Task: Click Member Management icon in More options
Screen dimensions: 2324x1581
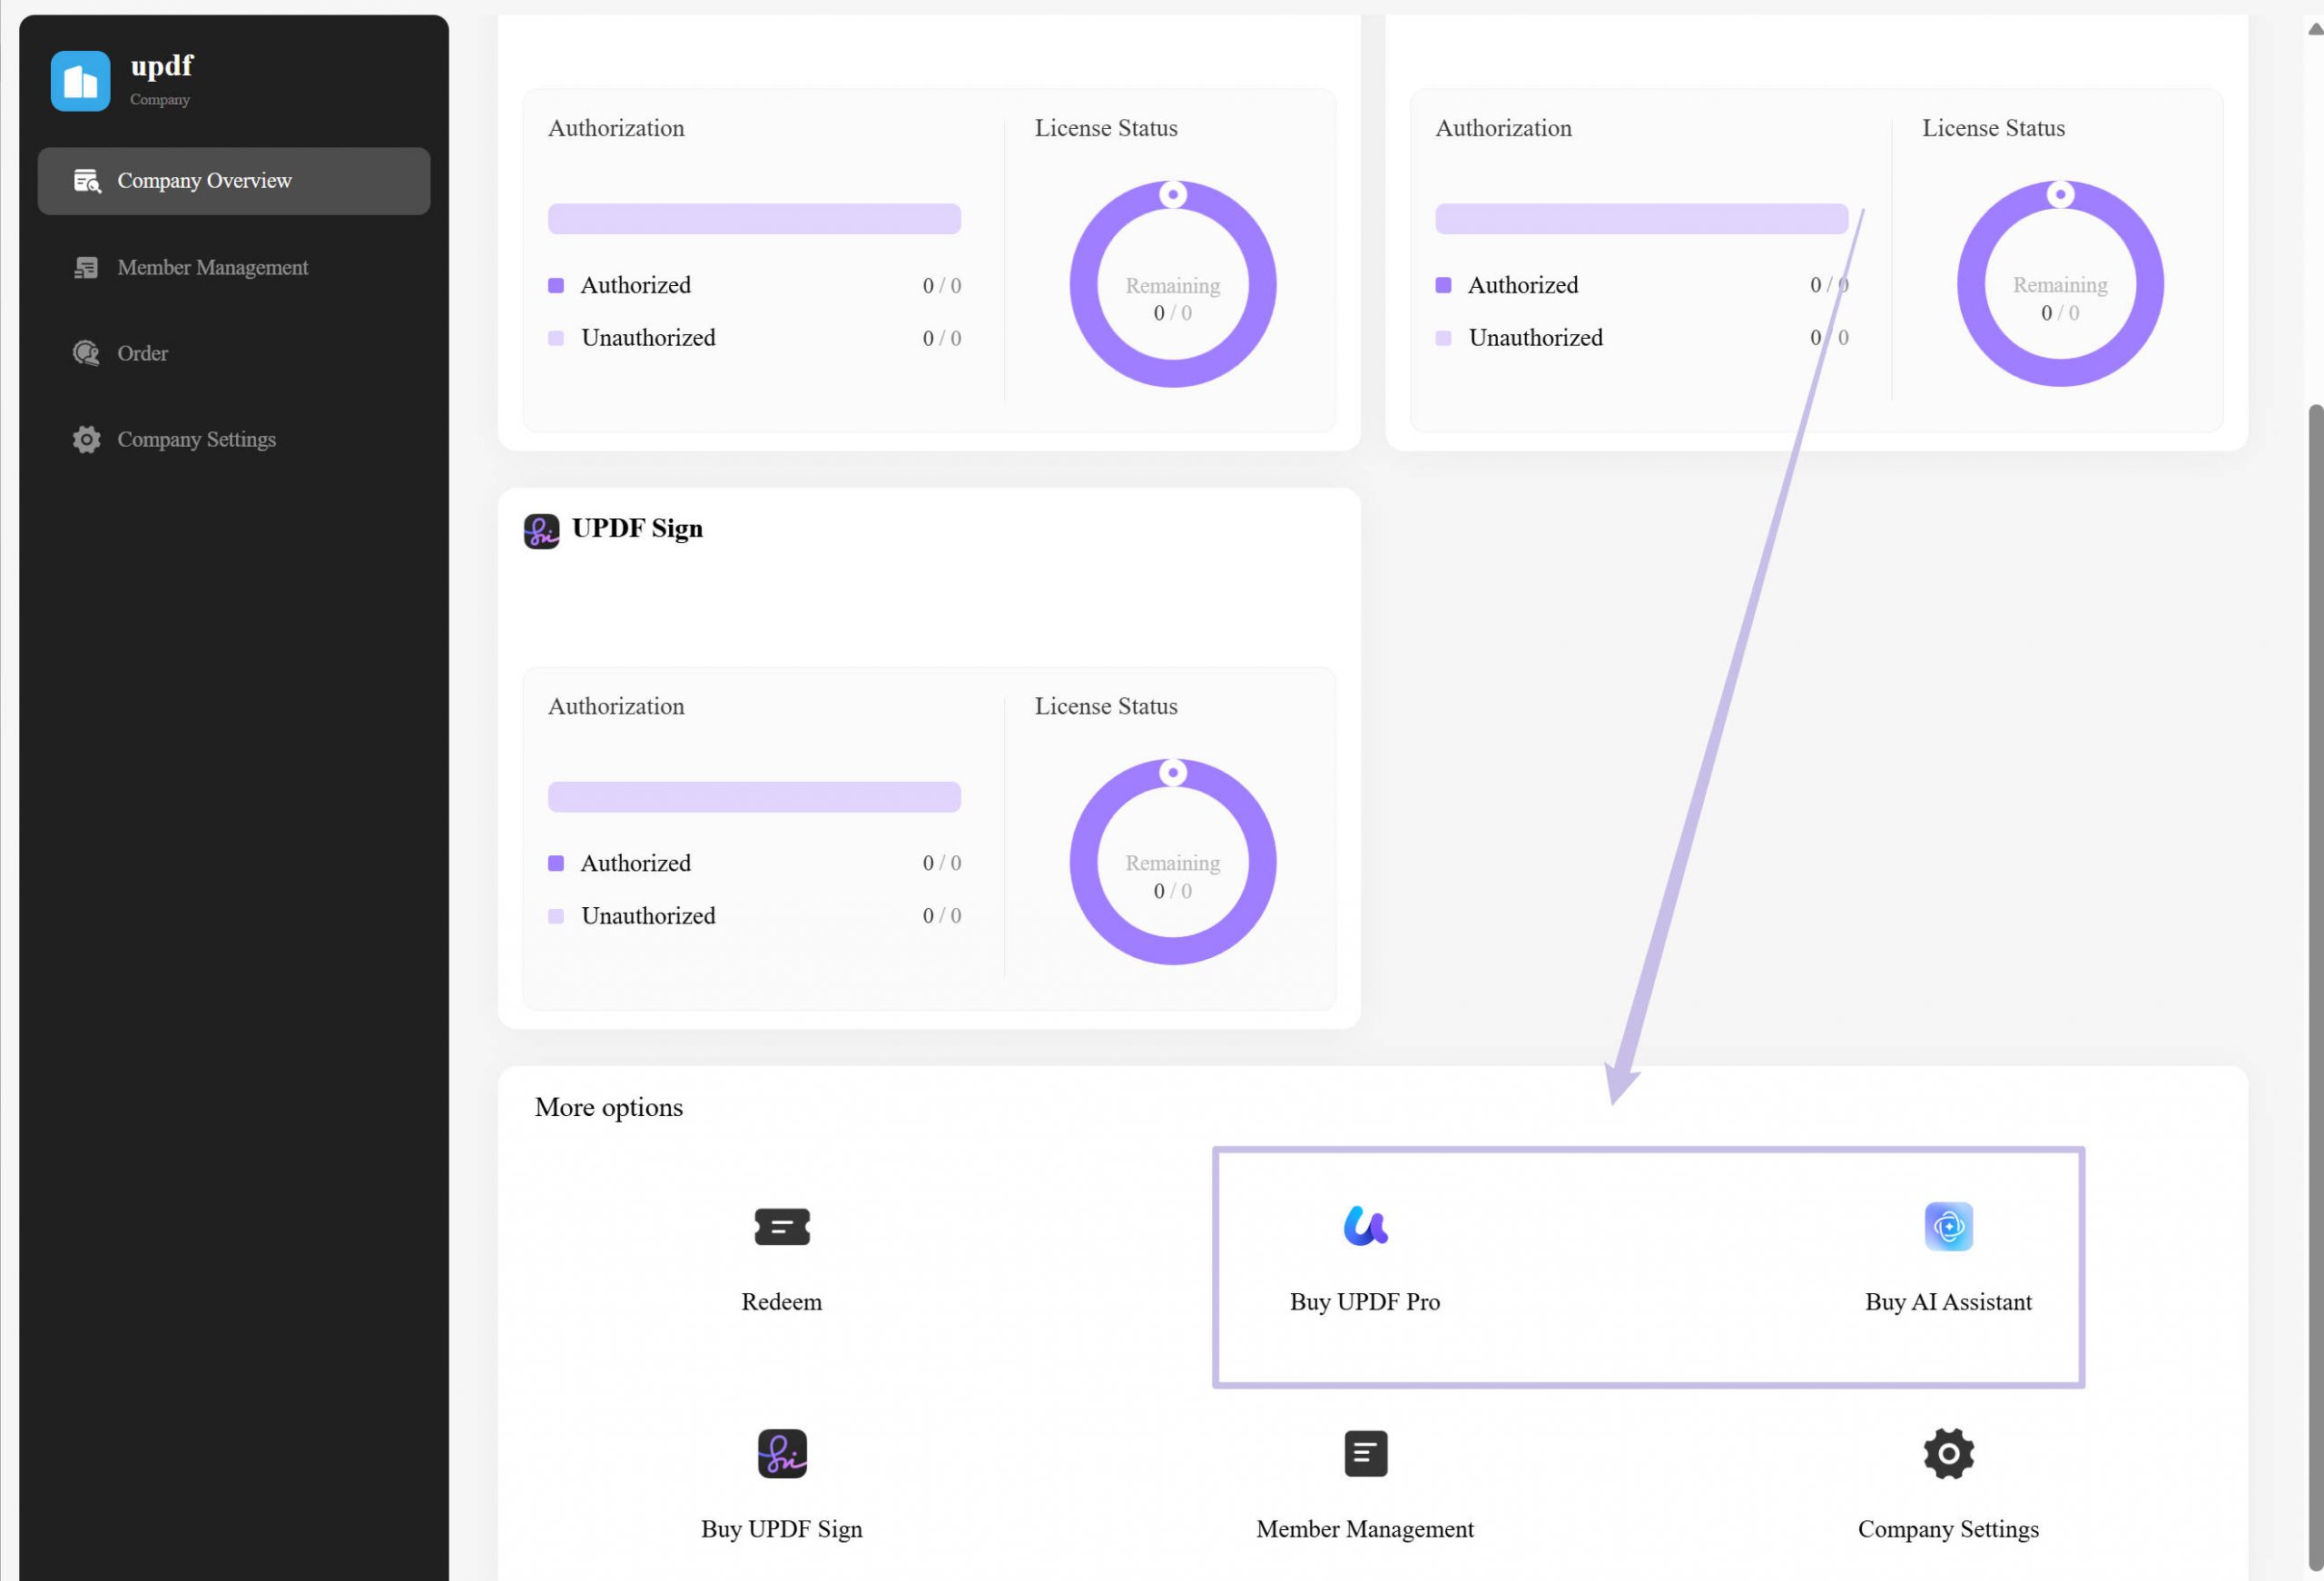Action: click(x=1365, y=1453)
